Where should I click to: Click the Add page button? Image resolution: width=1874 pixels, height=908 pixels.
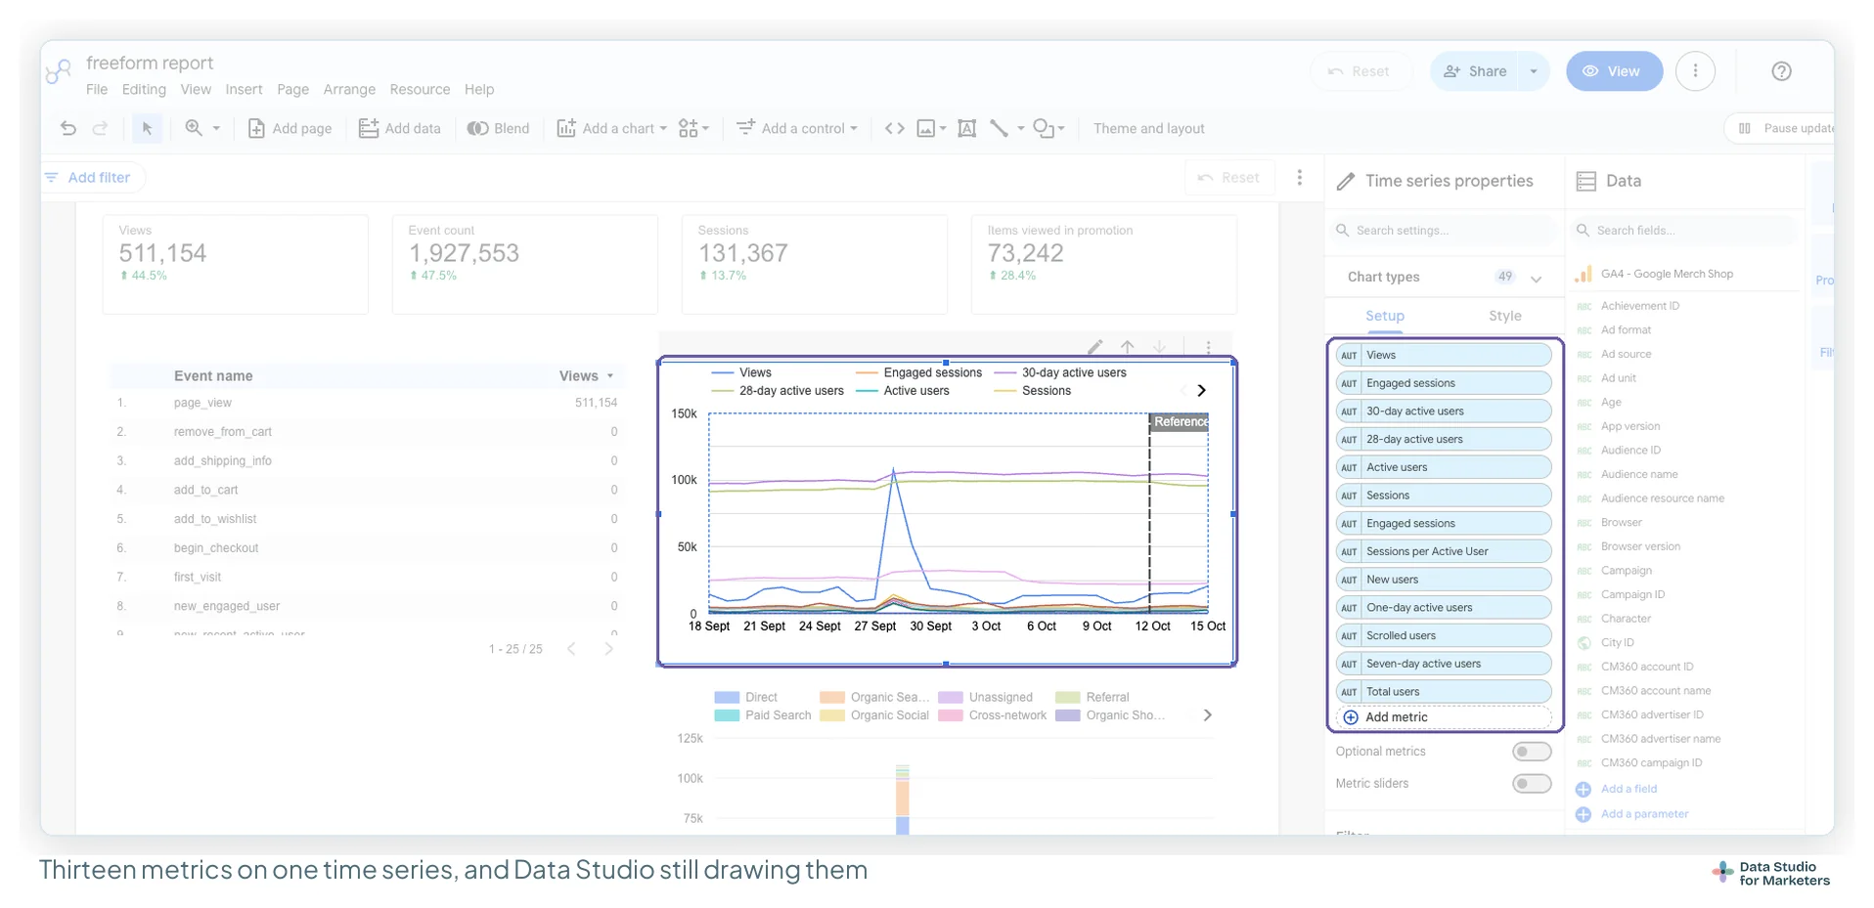[290, 128]
